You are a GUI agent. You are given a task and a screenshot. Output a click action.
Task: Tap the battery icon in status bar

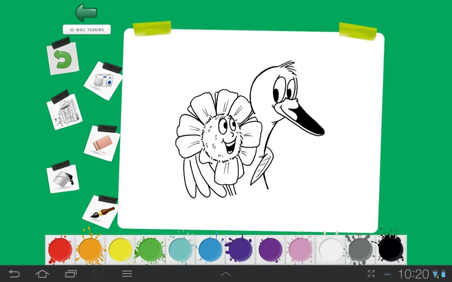[x=443, y=274]
